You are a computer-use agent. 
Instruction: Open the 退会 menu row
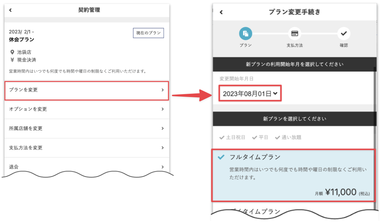click(x=86, y=167)
